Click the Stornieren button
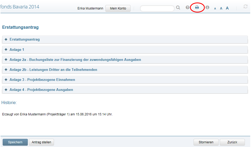This screenshot has width=251, height=147. 206,142
